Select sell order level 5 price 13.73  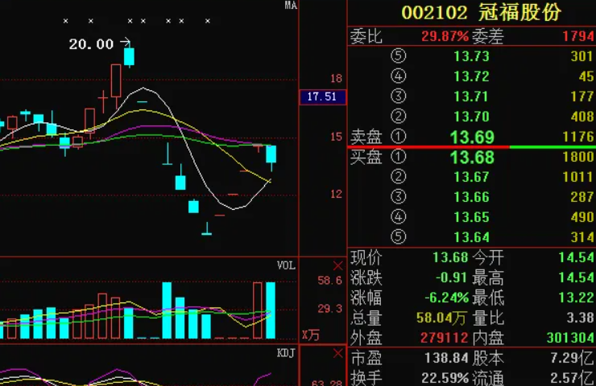tap(471, 56)
